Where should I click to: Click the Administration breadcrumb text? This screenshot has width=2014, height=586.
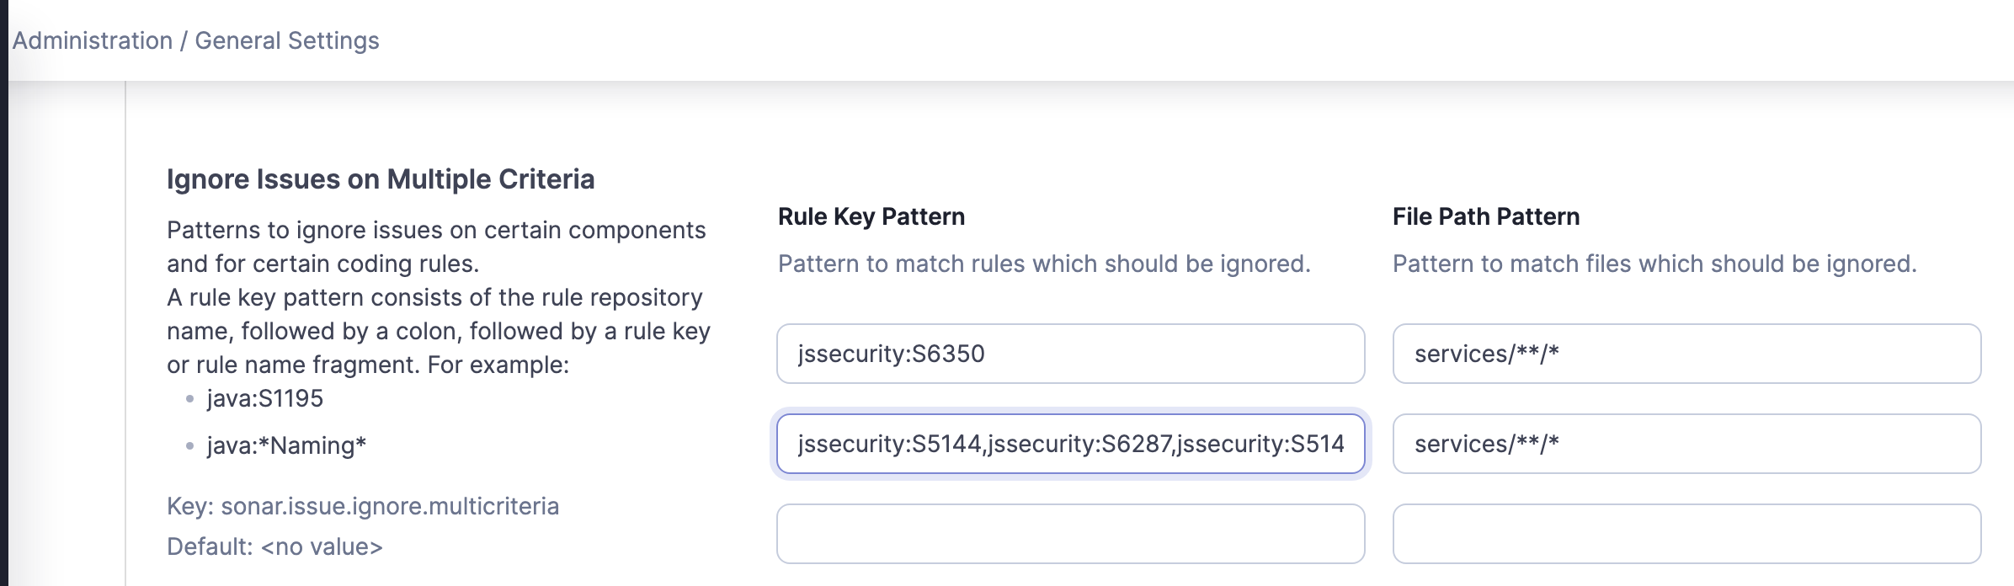pyautogui.click(x=92, y=40)
